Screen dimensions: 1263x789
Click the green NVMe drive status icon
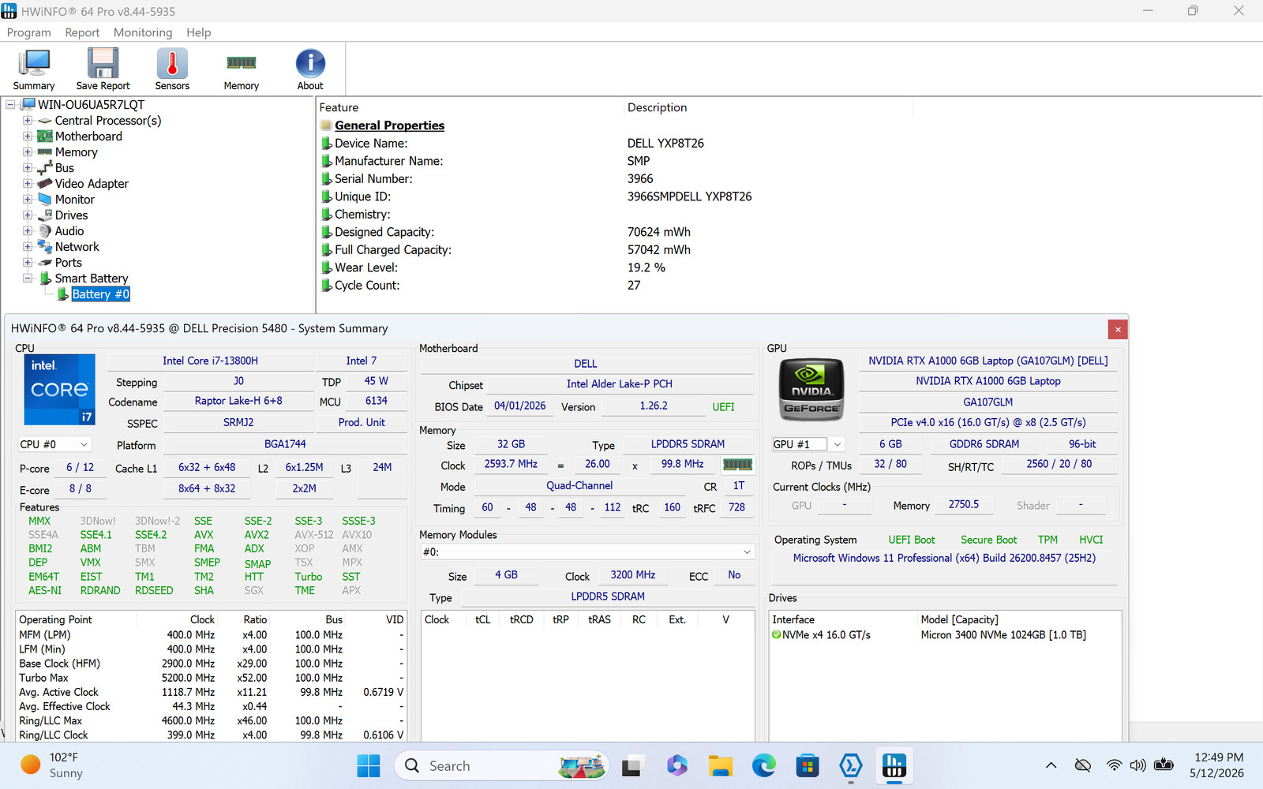coord(776,635)
